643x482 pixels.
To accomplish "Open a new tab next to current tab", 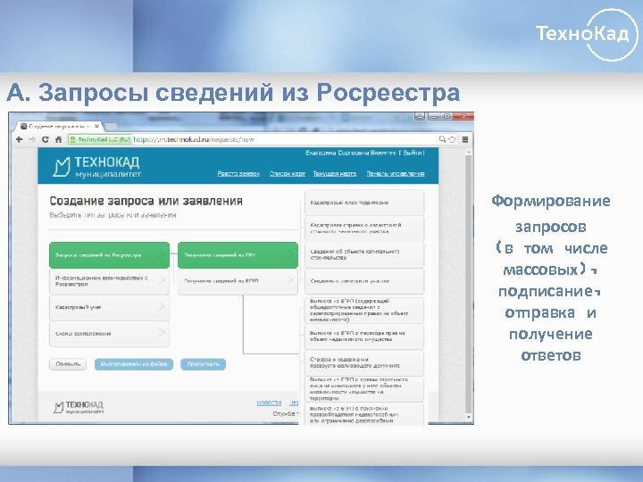I will (111, 126).
